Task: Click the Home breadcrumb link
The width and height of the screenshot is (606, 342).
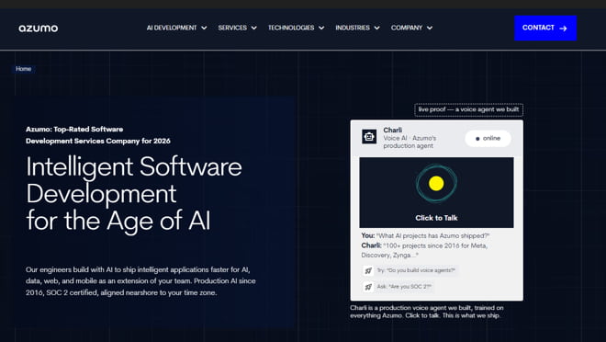Action: coord(23,69)
